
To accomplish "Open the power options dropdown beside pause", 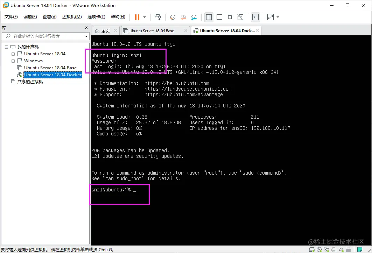I will 145,17.
